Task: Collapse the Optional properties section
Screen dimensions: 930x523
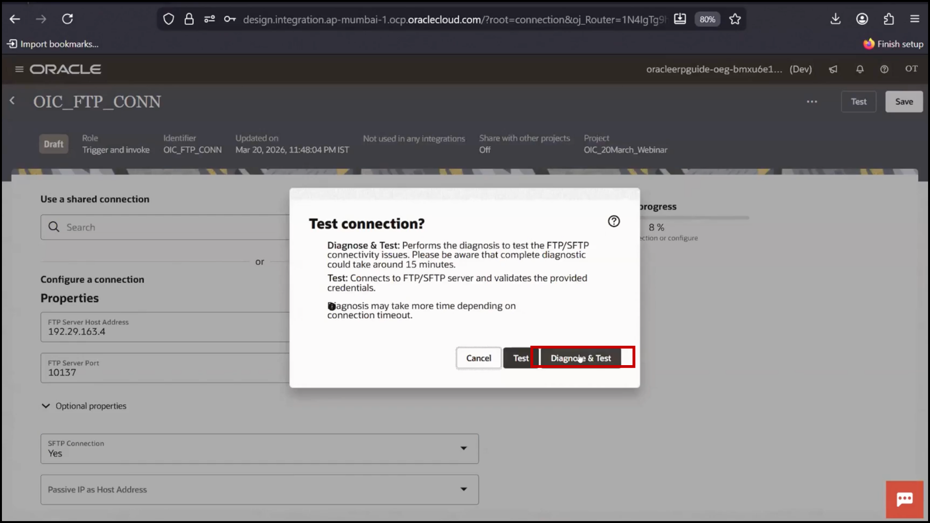Action: 84,406
